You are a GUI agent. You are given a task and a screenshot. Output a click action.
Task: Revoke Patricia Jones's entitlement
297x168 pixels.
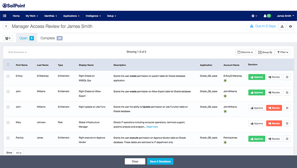[x=274, y=139]
